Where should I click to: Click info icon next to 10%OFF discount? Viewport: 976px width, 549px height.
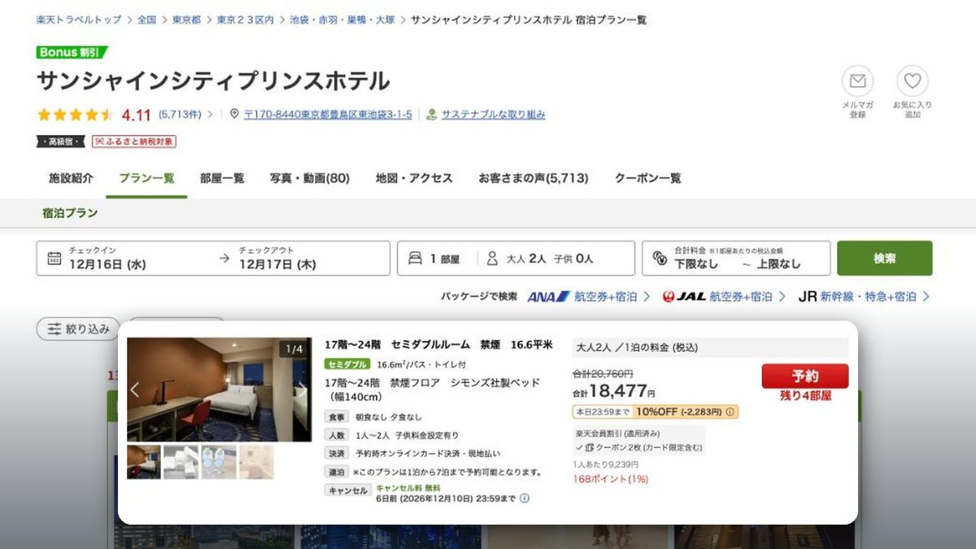tap(730, 412)
